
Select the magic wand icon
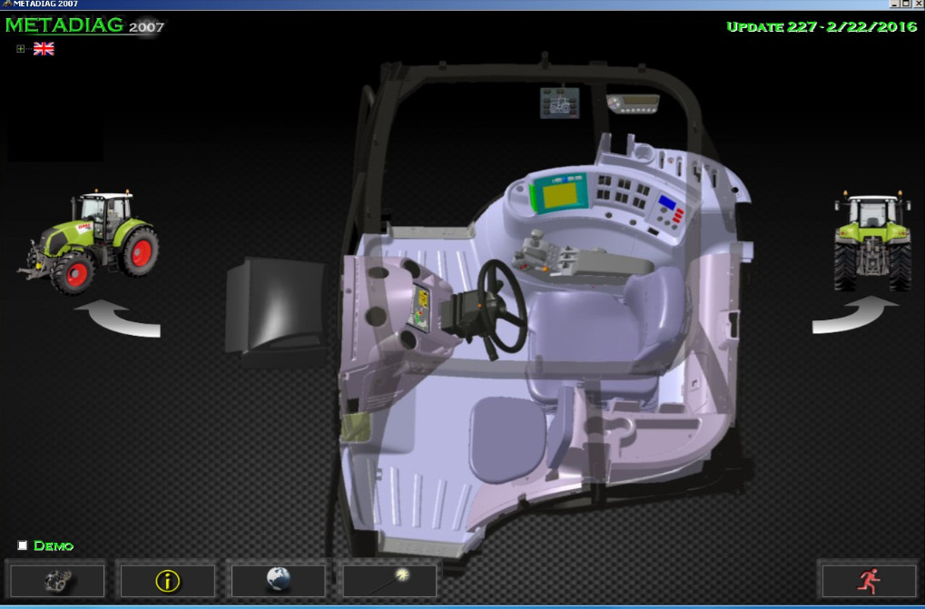pos(389,580)
